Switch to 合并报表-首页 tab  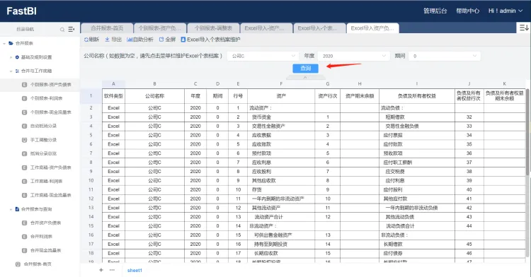(x=107, y=28)
